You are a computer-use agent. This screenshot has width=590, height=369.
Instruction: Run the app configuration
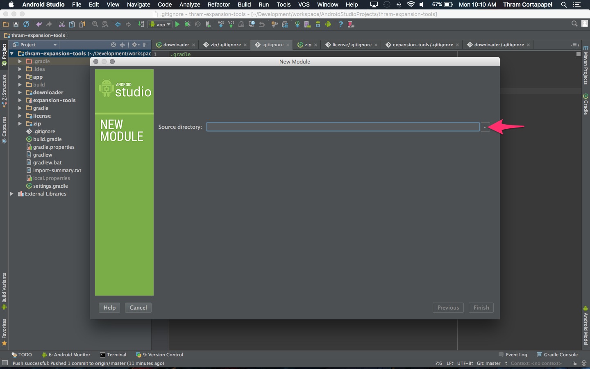coord(177,24)
